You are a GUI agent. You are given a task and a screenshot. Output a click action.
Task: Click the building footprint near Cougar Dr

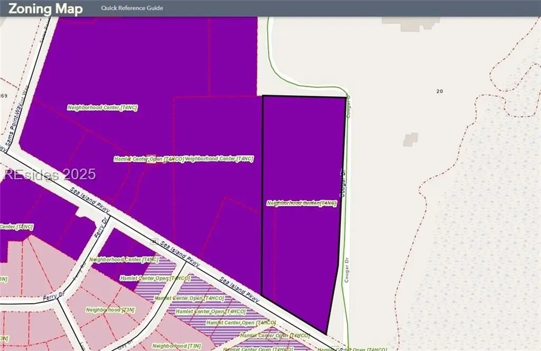(x=411, y=140)
